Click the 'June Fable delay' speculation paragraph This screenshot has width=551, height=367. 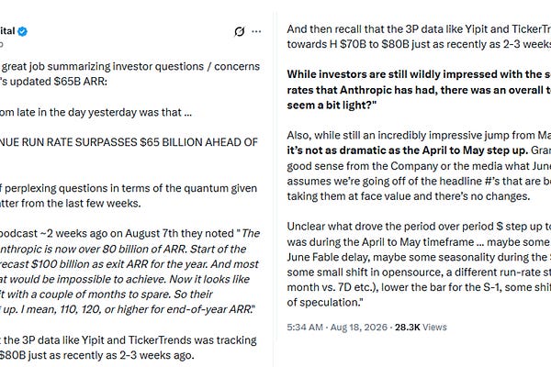(419, 264)
